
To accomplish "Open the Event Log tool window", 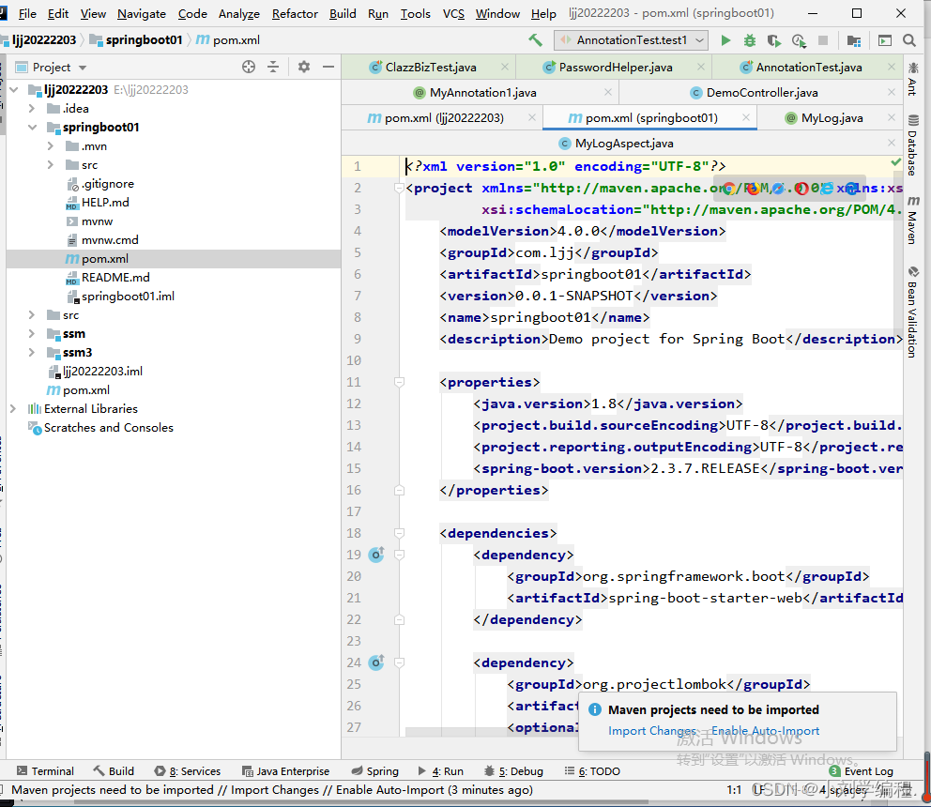I will click(x=861, y=770).
